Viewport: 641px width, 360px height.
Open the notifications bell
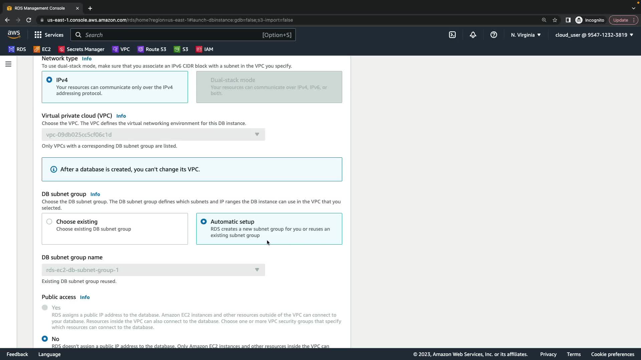473,35
